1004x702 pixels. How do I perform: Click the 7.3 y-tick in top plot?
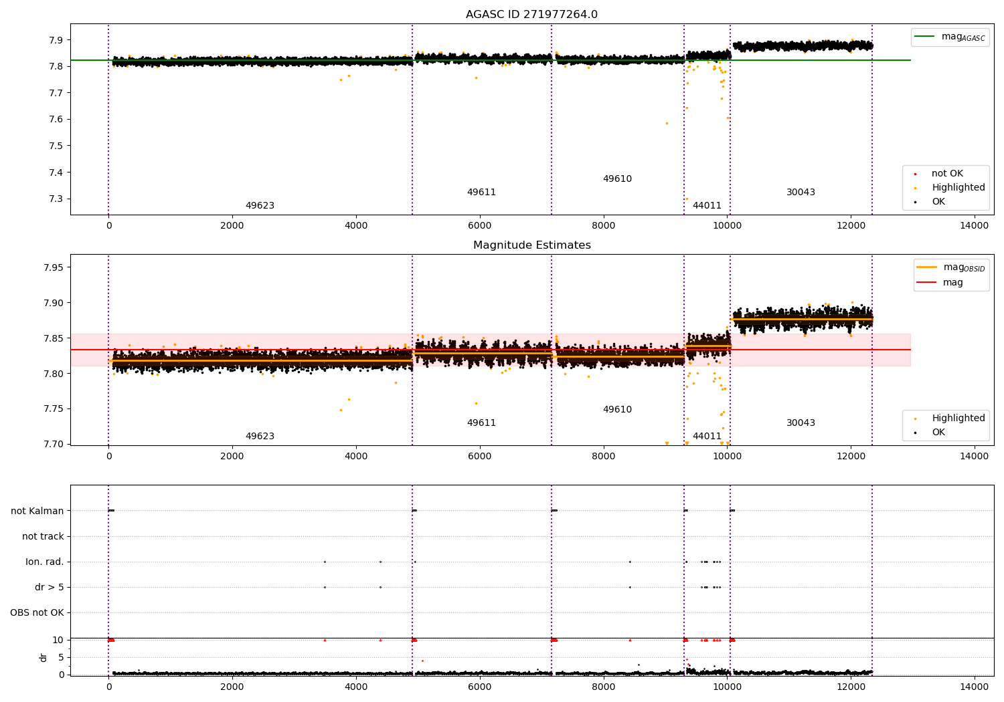click(57, 199)
